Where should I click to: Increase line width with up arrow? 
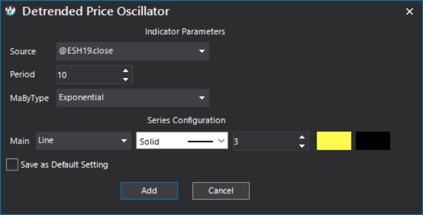pyautogui.click(x=302, y=137)
